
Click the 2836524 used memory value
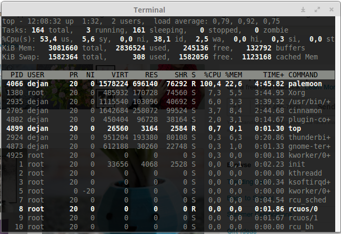(x=131, y=48)
